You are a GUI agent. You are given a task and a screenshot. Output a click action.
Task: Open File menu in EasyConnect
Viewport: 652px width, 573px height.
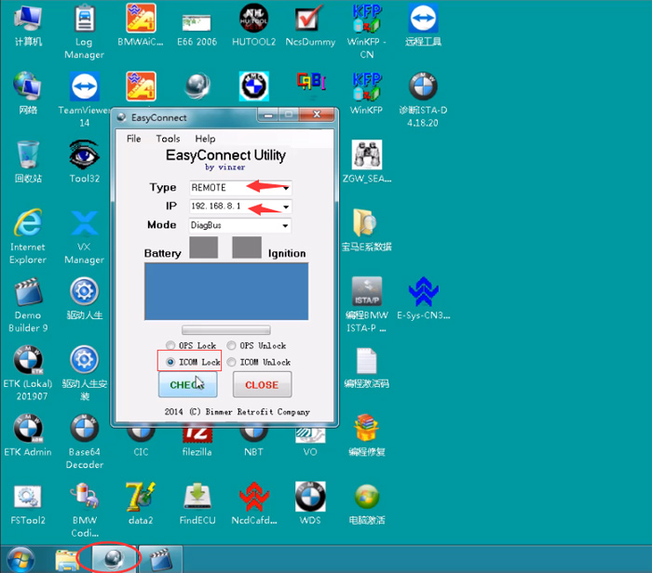click(133, 139)
